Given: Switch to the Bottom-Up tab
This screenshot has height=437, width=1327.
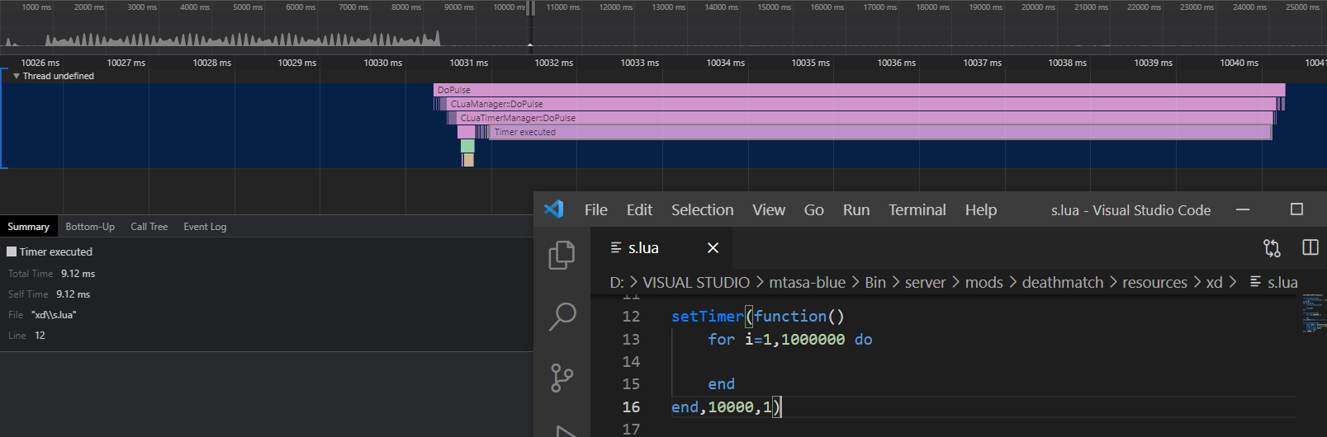Looking at the screenshot, I should tap(90, 227).
